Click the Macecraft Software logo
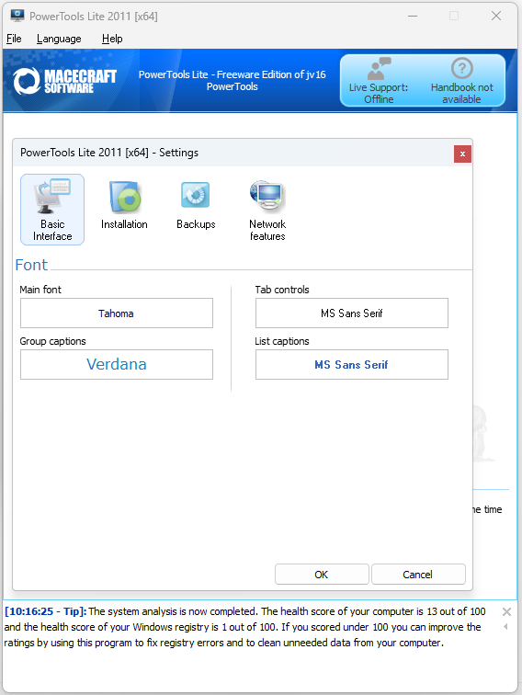Viewport: 522px width, 695px height. [65, 81]
